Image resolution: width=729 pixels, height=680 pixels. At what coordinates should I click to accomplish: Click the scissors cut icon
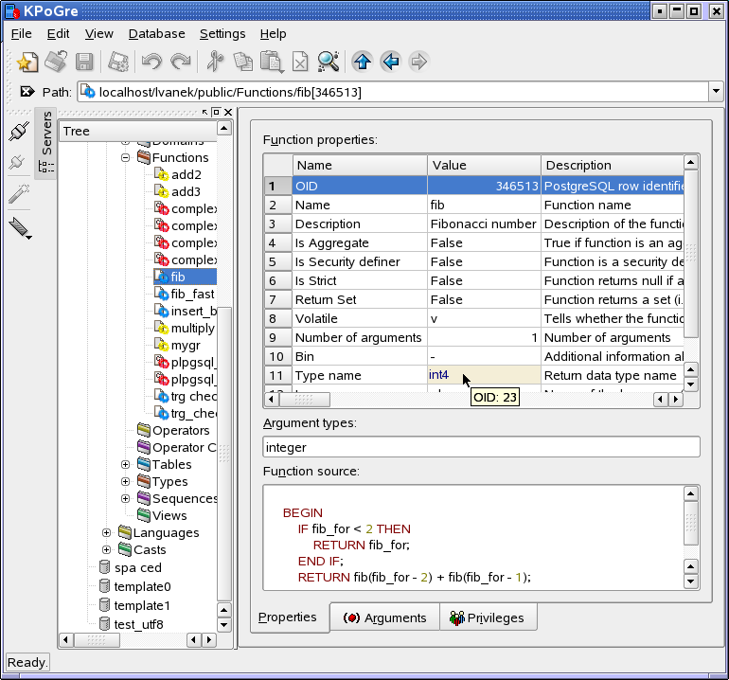pos(215,63)
